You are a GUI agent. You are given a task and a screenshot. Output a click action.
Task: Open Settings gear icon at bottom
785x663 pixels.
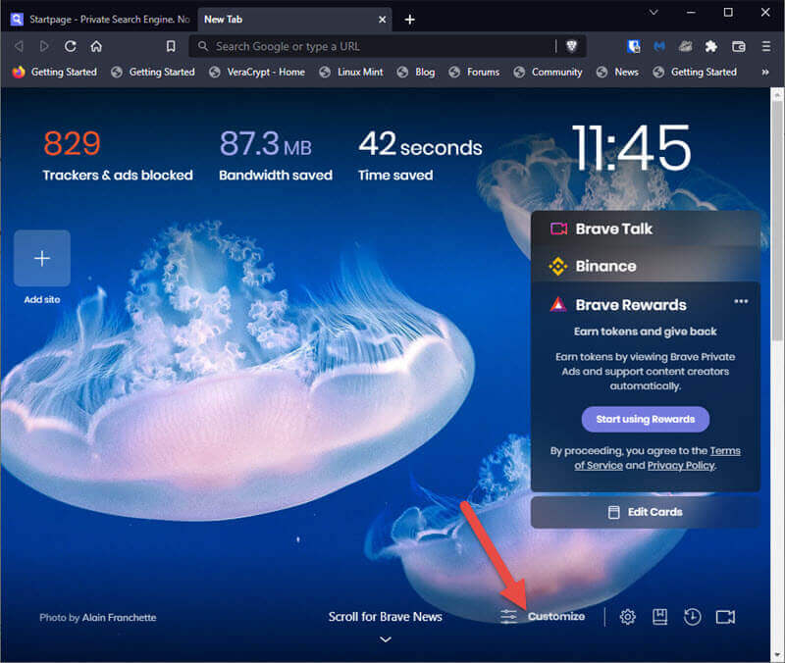tap(628, 617)
